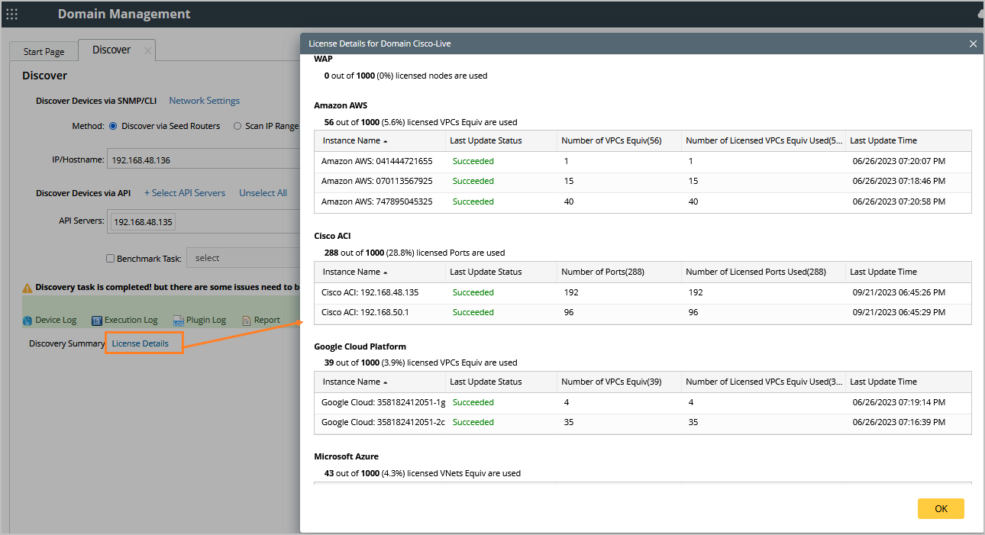Image resolution: width=985 pixels, height=535 pixels.
Task: Click the Device Log globe icon
Action: (x=27, y=321)
